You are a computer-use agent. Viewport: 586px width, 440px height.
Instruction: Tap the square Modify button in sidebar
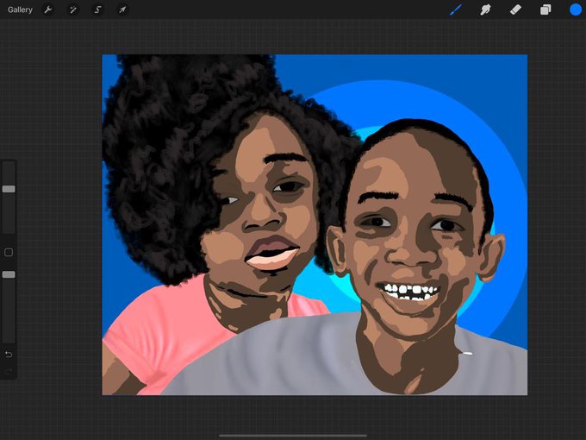tap(9, 252)
